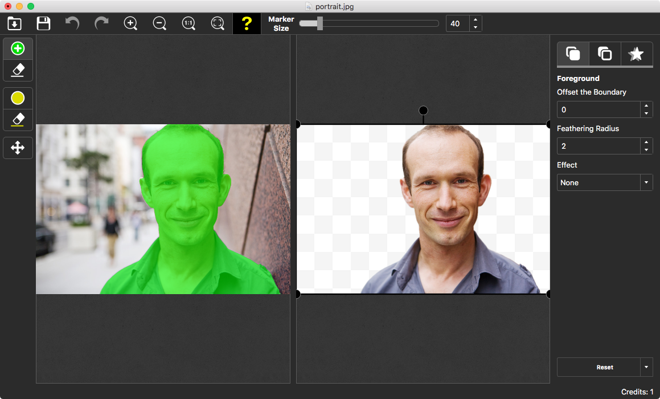The image size is (660, 399).
Task: View image at 1:1 actual size
Action: (188, 23)
